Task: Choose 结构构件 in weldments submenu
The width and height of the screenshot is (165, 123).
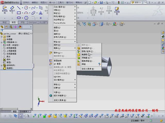Action: pos(89,48)
